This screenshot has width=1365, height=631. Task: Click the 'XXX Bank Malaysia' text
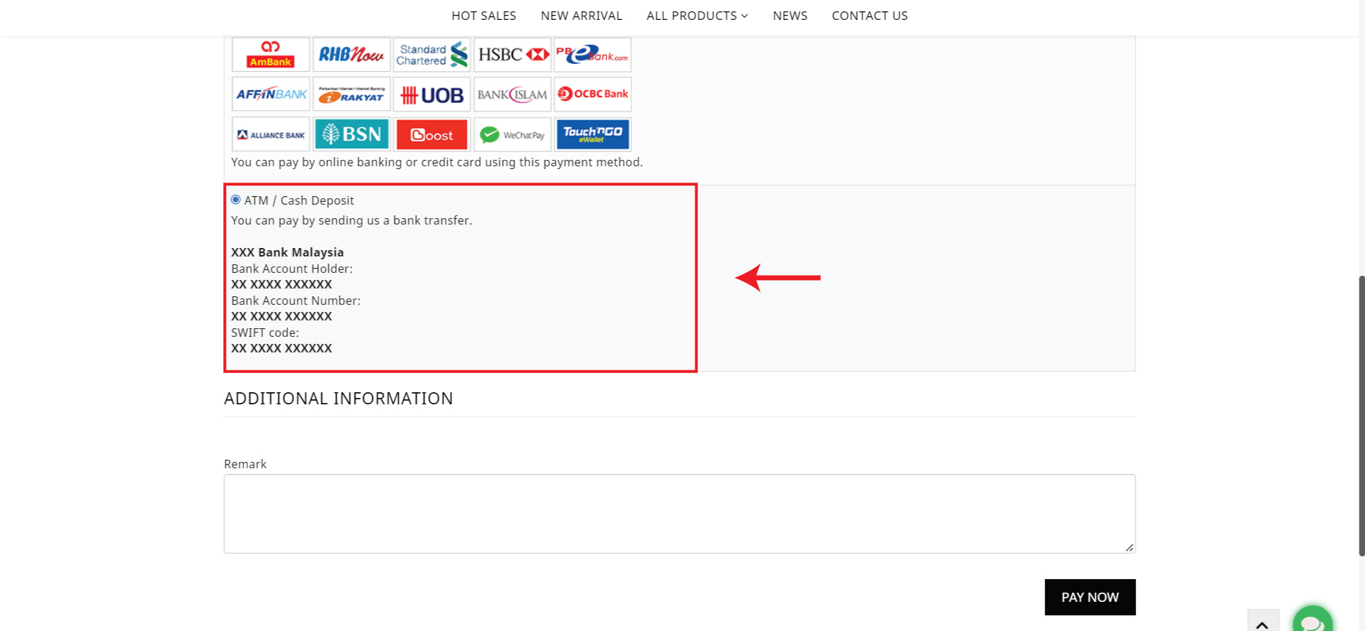(287, 252)
